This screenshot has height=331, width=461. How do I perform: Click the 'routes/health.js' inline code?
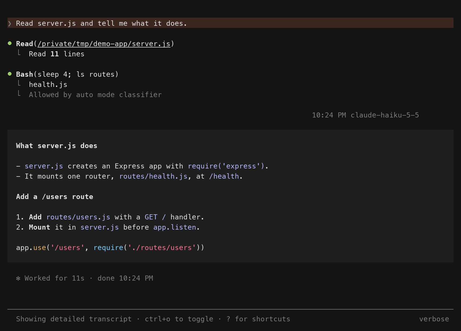(x=153, y=176)
